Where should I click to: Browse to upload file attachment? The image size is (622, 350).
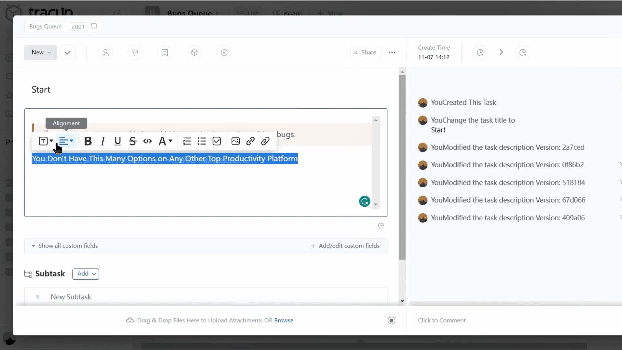(283, 320)
